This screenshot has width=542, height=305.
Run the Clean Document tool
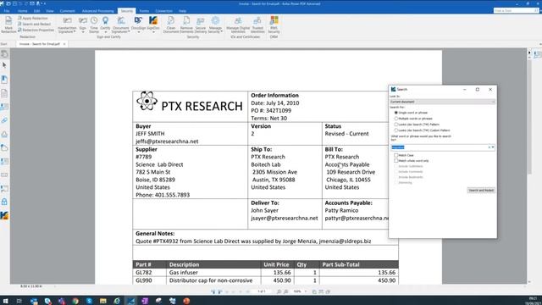171,25
